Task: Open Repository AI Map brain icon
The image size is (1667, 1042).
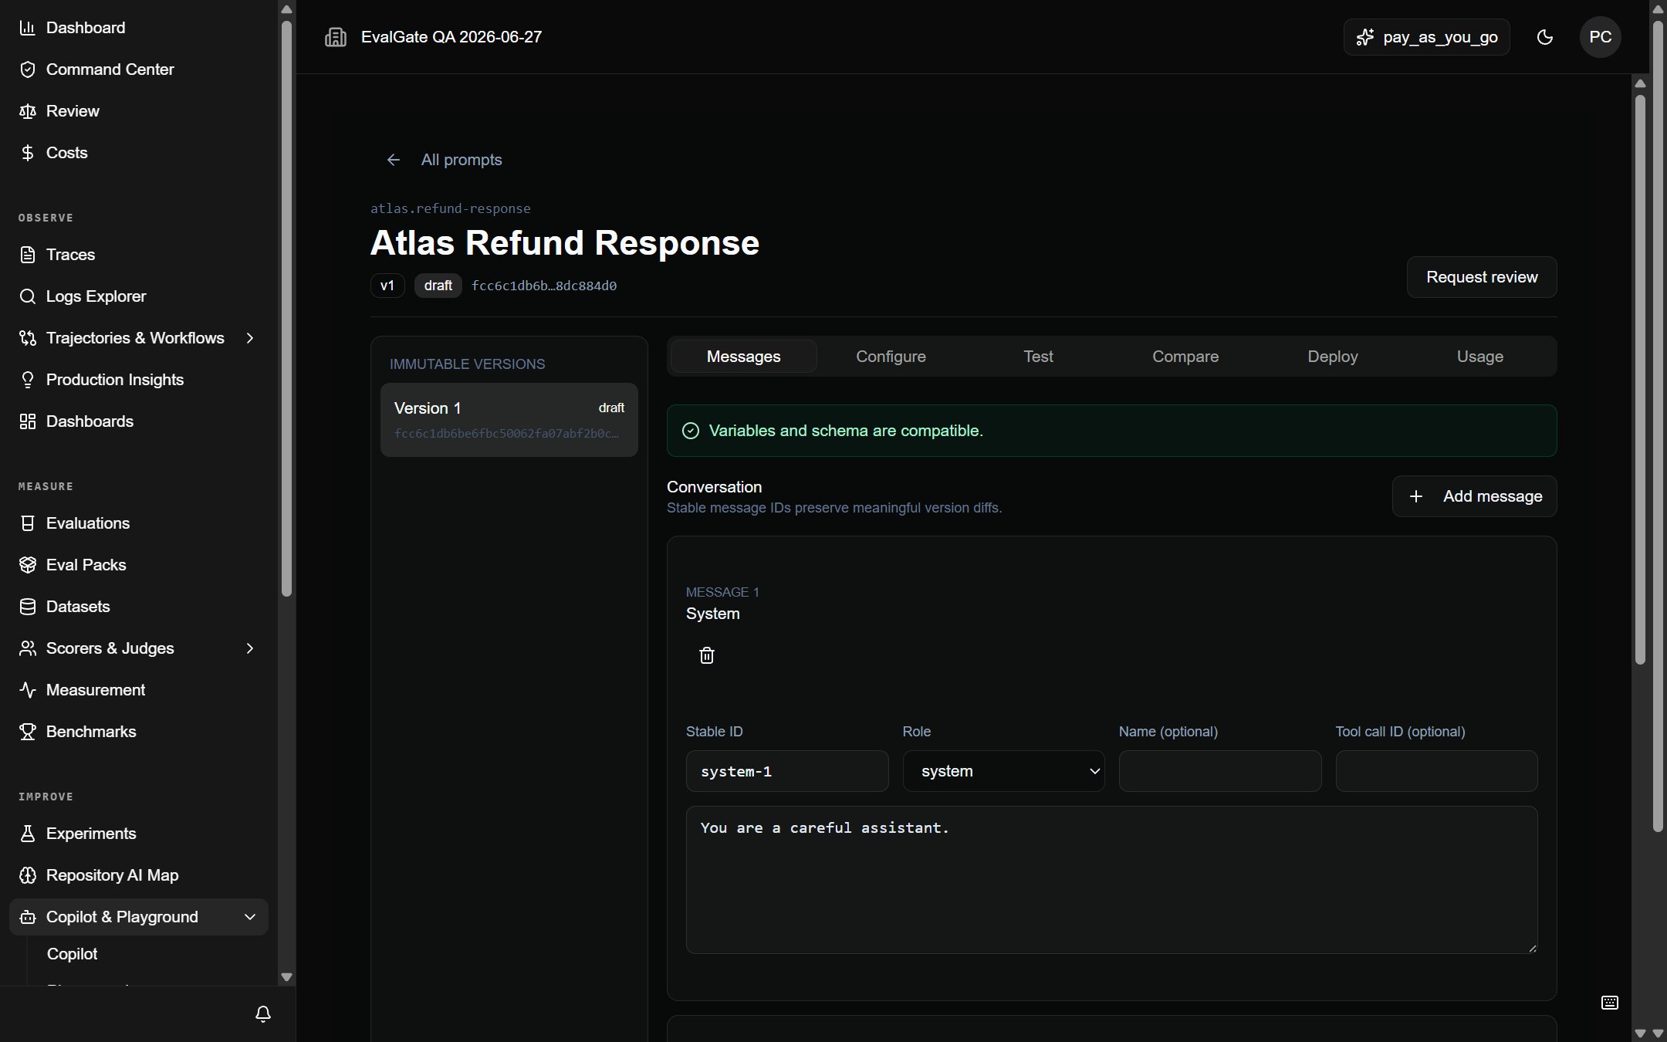Action: [28, 875]
